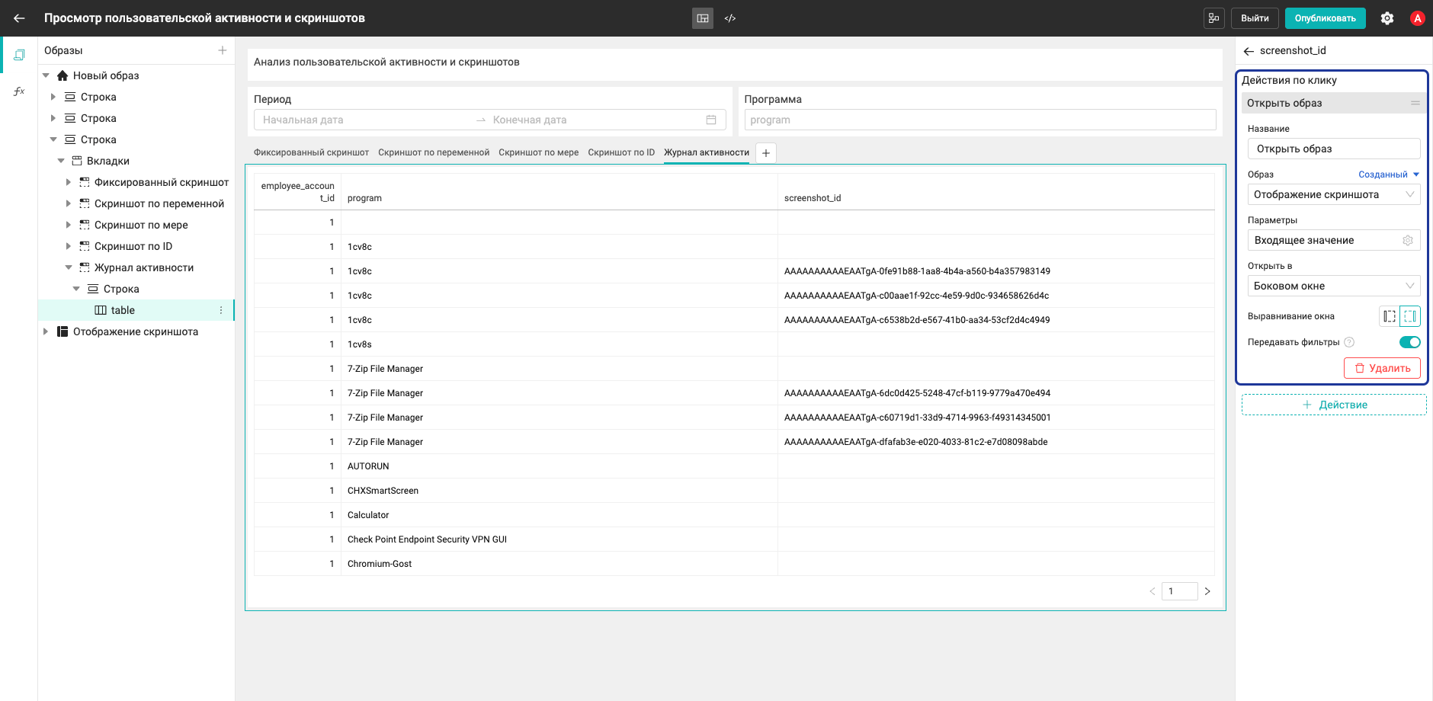The image size is (1433, 701).
Task: Delete the action with the Удалить button
Action: [1382, 368]
